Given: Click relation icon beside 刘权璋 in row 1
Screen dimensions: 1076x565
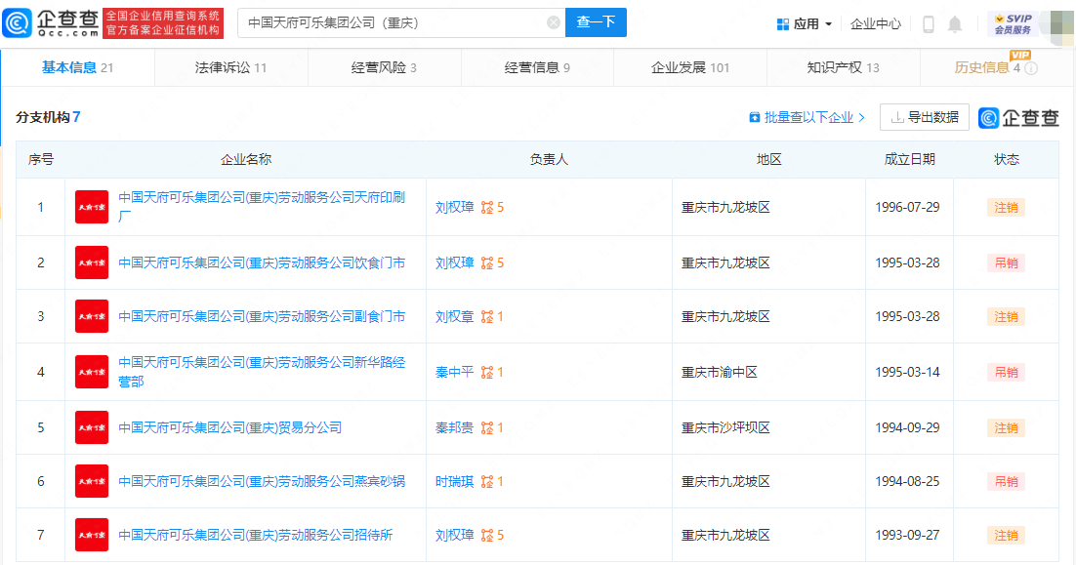Looking at the screenshot, I should pyautogui.click(x=487, y=207).
